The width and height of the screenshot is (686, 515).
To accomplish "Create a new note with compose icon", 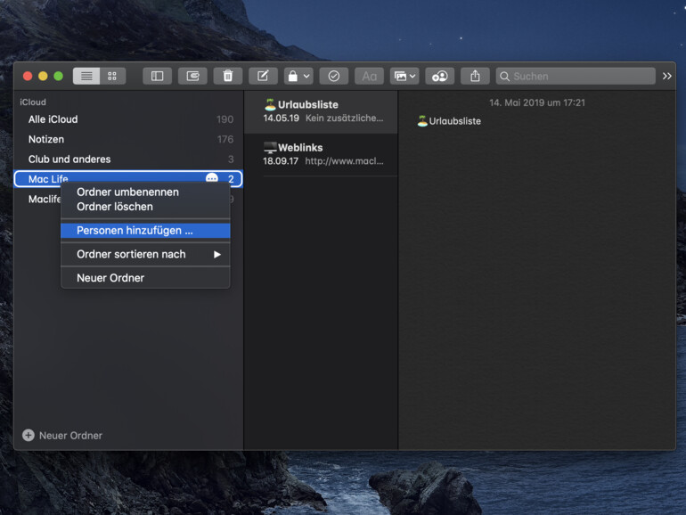I will 263,76.
